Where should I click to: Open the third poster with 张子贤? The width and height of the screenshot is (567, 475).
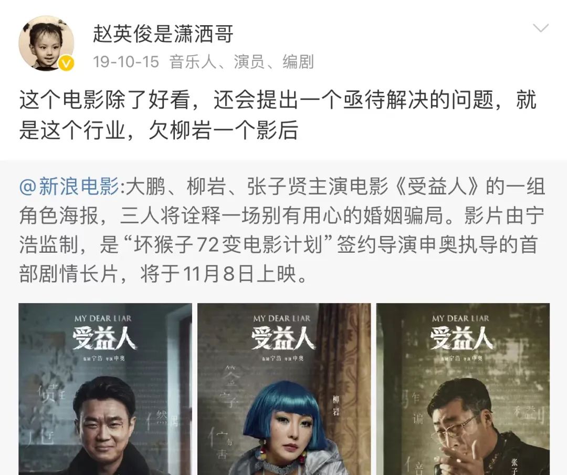(x=463, y=389)
